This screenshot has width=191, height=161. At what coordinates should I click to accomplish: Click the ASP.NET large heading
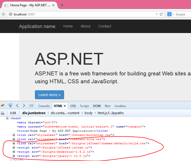click(x=69, y=59)
